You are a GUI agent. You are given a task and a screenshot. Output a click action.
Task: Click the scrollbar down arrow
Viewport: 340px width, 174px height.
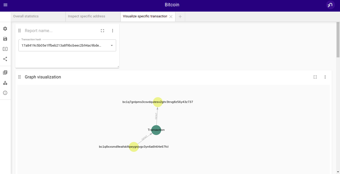click(338, 172)
